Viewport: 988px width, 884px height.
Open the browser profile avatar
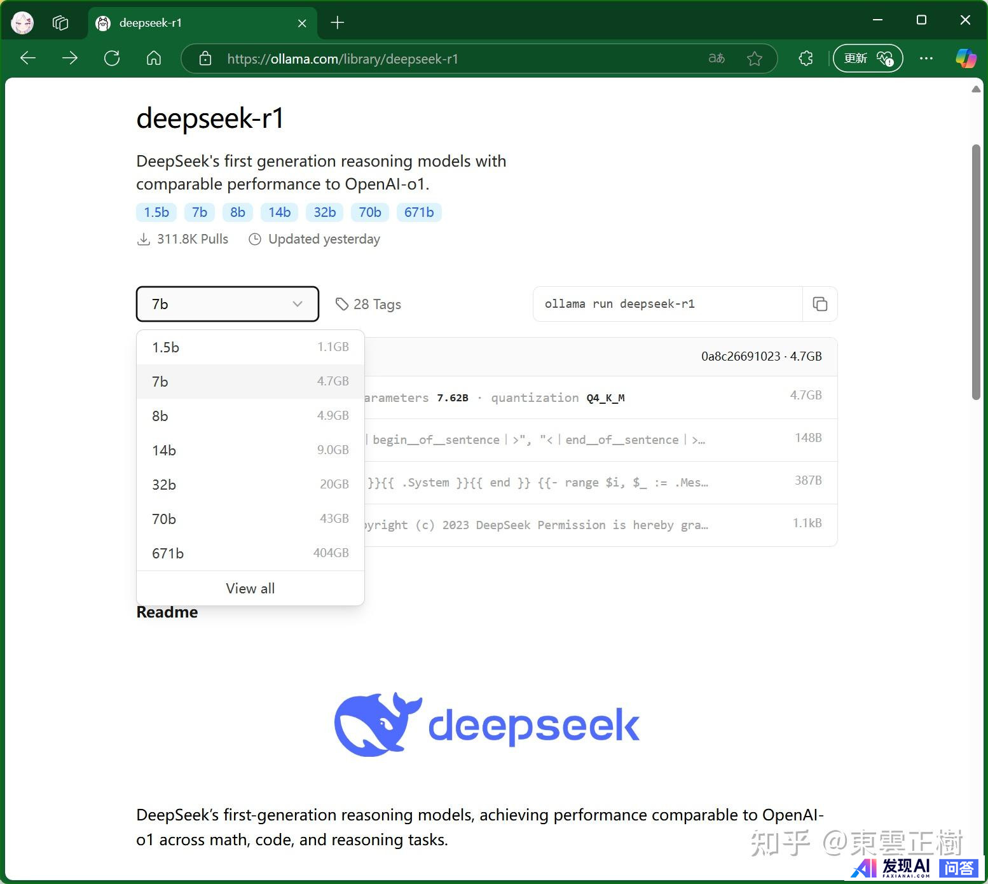[22, 23]
